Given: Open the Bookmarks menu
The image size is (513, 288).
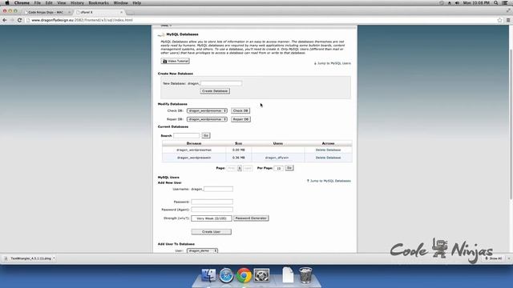Looking at the screenshot, I should point(99,2).
